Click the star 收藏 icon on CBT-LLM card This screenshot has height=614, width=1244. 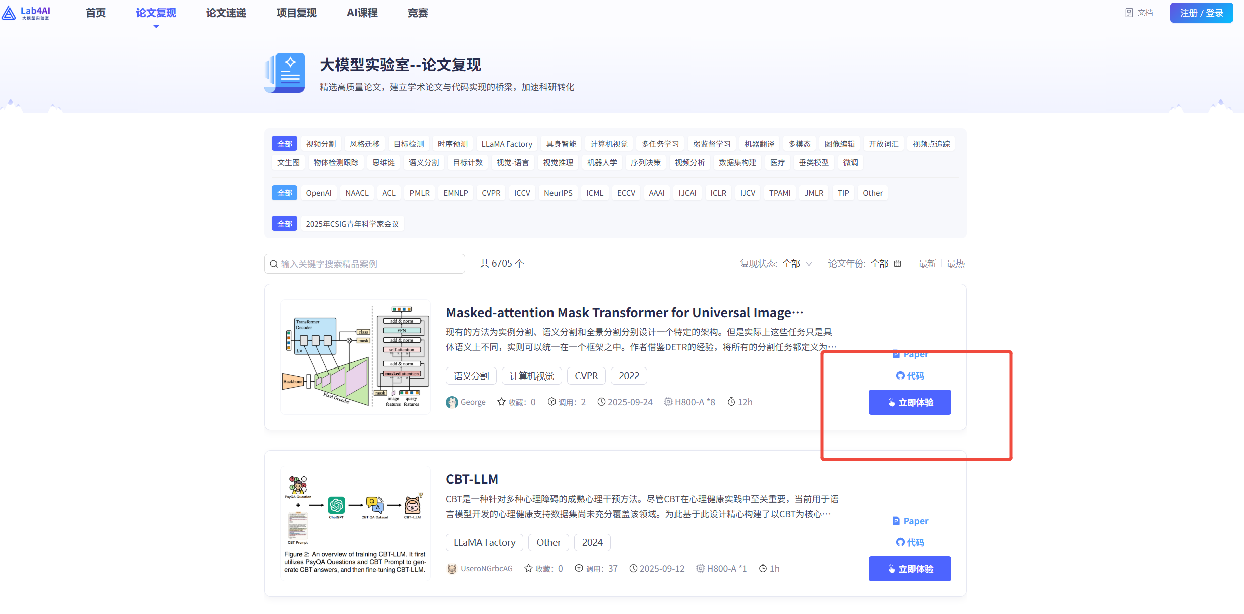tap(528, 568)
